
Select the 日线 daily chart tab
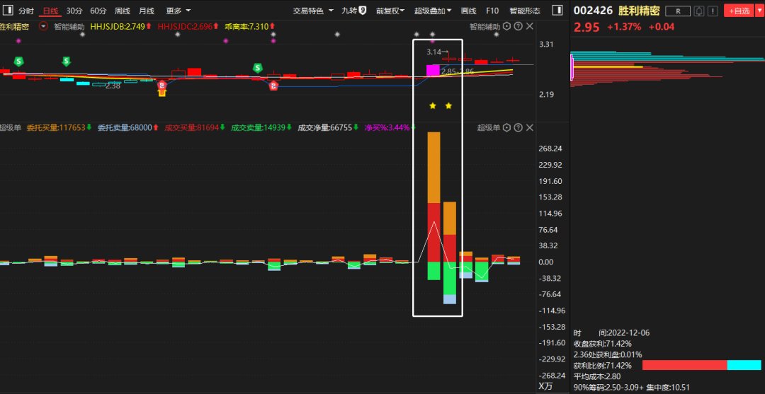(x=50, y=11)
